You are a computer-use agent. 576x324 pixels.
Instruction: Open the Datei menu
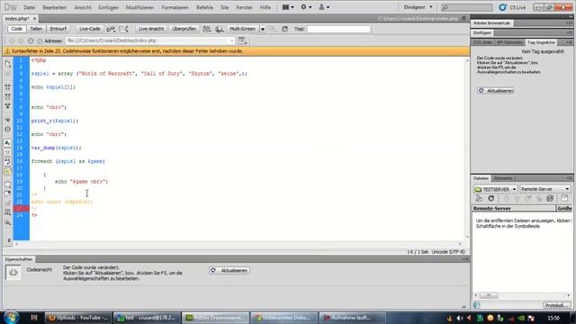pos(29,7)
